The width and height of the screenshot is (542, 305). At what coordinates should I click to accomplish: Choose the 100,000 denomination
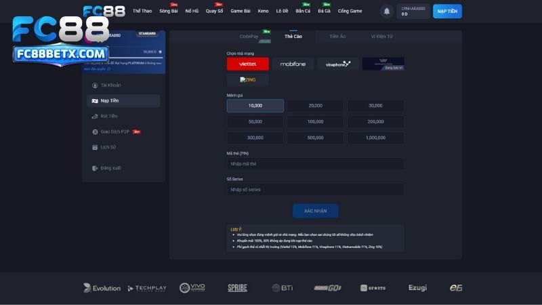click(x=315, y=122)
